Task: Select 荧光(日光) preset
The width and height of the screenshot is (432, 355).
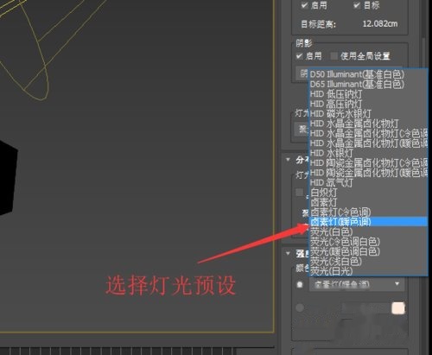Action: 368,271
